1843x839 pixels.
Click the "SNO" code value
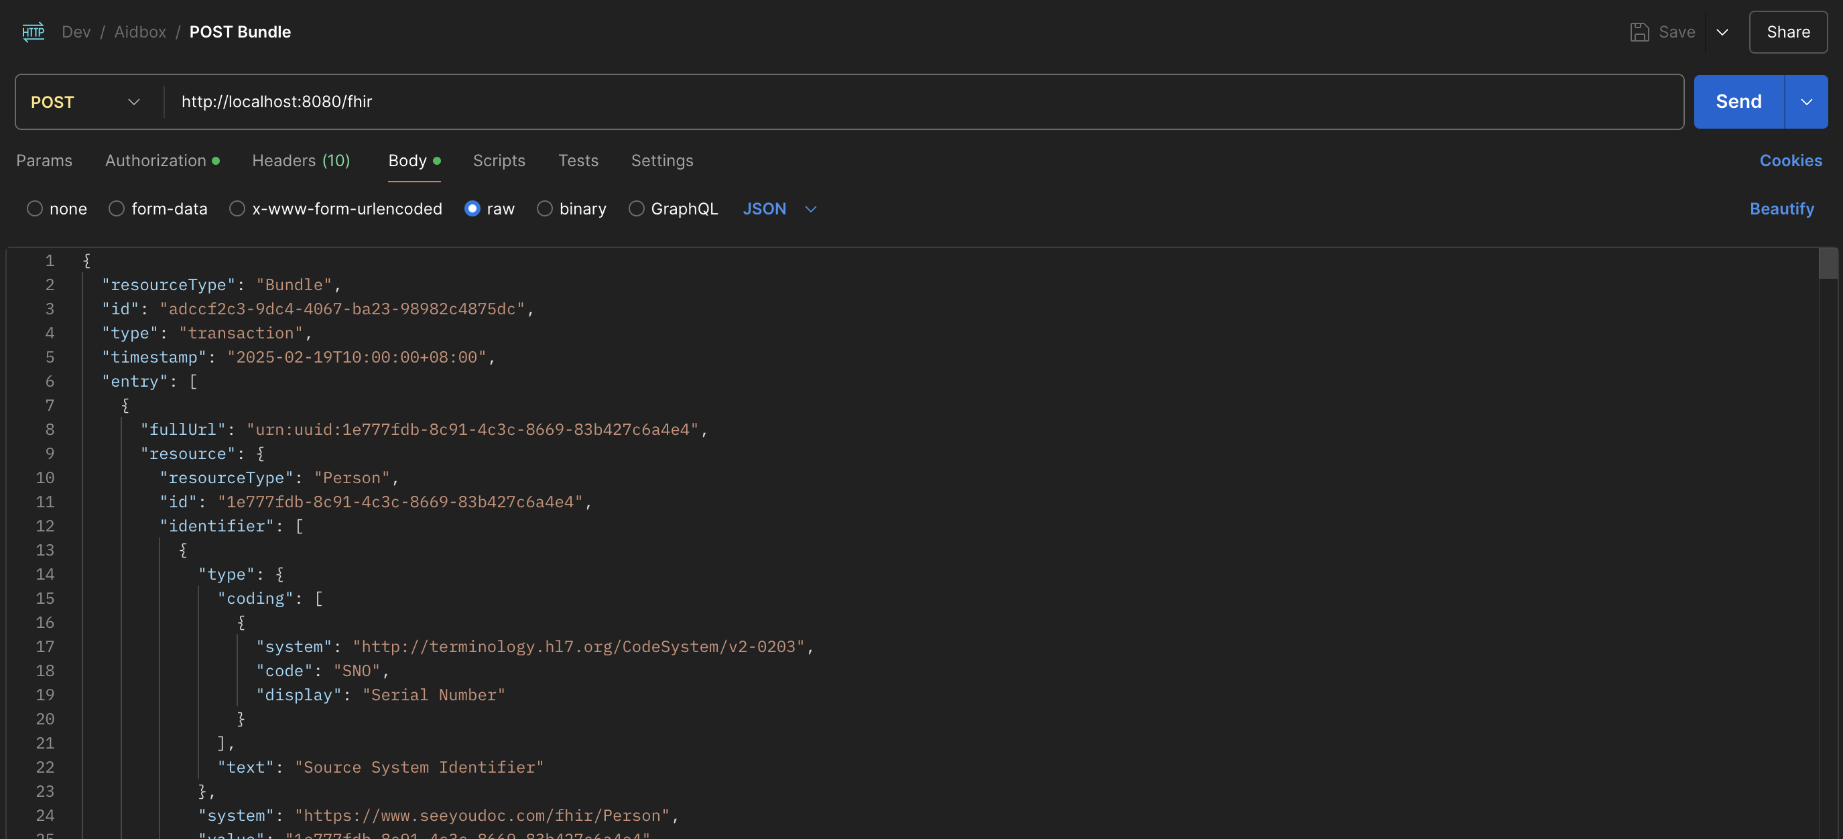357,671
